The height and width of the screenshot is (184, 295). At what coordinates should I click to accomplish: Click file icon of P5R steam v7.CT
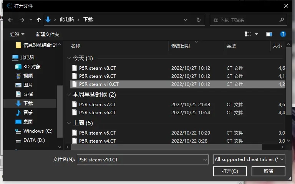(75, 104)
